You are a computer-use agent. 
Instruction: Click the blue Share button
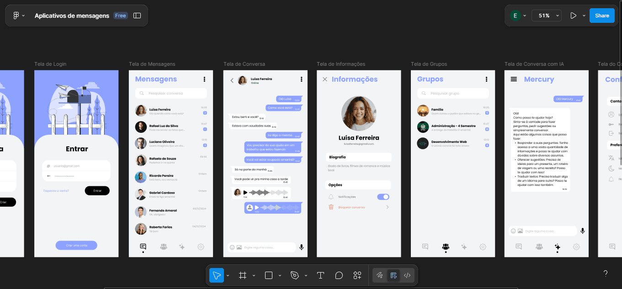click(x=602, y=16)
